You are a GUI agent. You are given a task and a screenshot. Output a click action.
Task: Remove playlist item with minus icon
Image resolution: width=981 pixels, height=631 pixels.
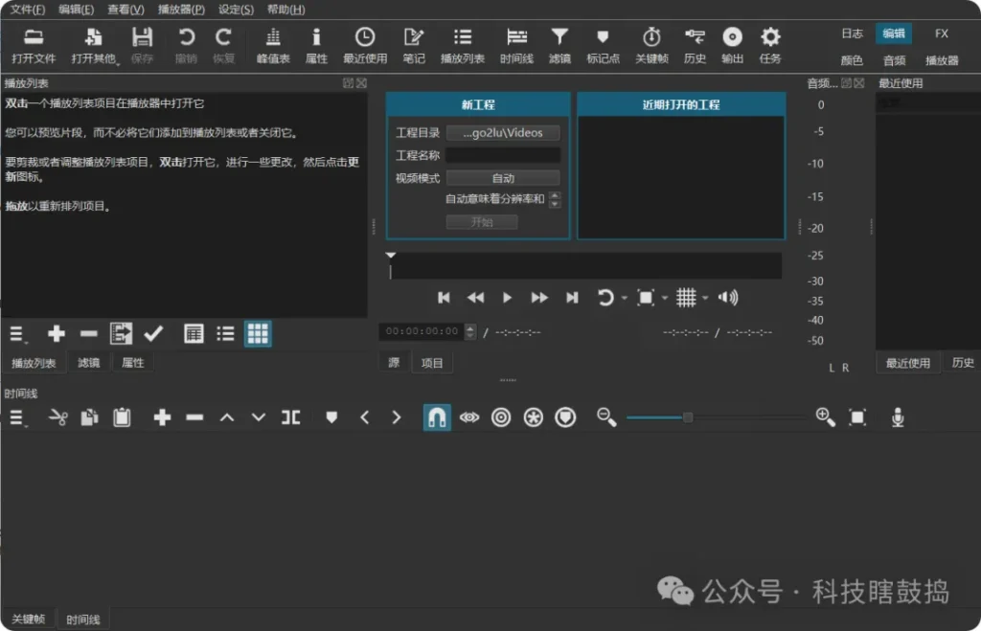pyautogui.click(x=89, y=334)
